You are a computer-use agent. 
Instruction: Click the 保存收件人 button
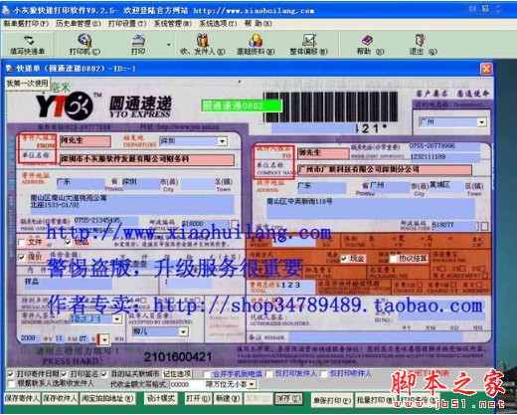[60, 398]
